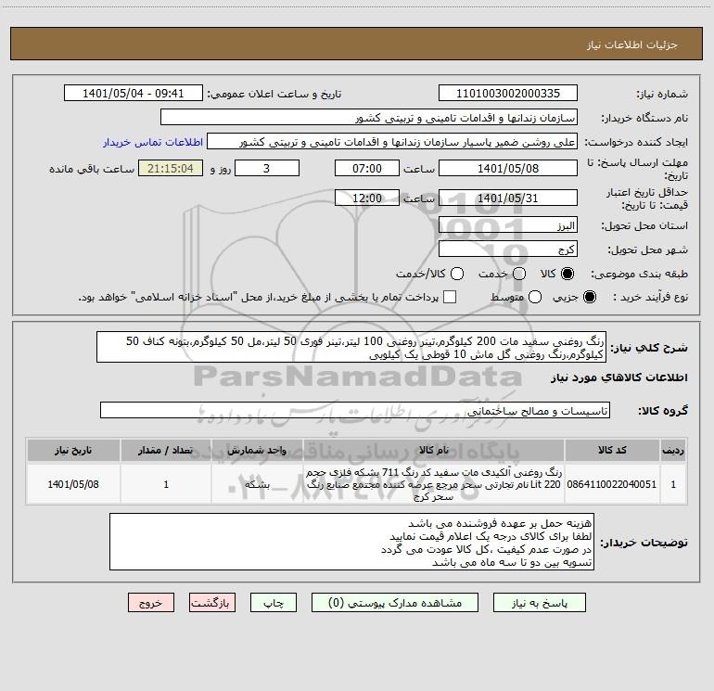The image size is (714, 691).
Task: Click the buyer organization name field
Action: click(369, 118)
